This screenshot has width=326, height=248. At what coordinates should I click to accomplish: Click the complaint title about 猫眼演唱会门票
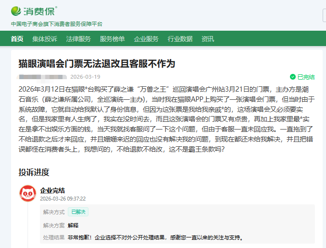pos(97,64)
